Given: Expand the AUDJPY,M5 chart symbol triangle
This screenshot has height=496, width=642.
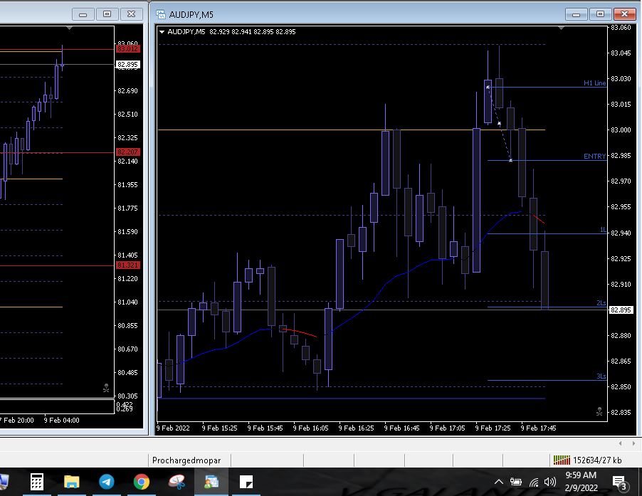Looking at the screenshot, I should 162,31.
